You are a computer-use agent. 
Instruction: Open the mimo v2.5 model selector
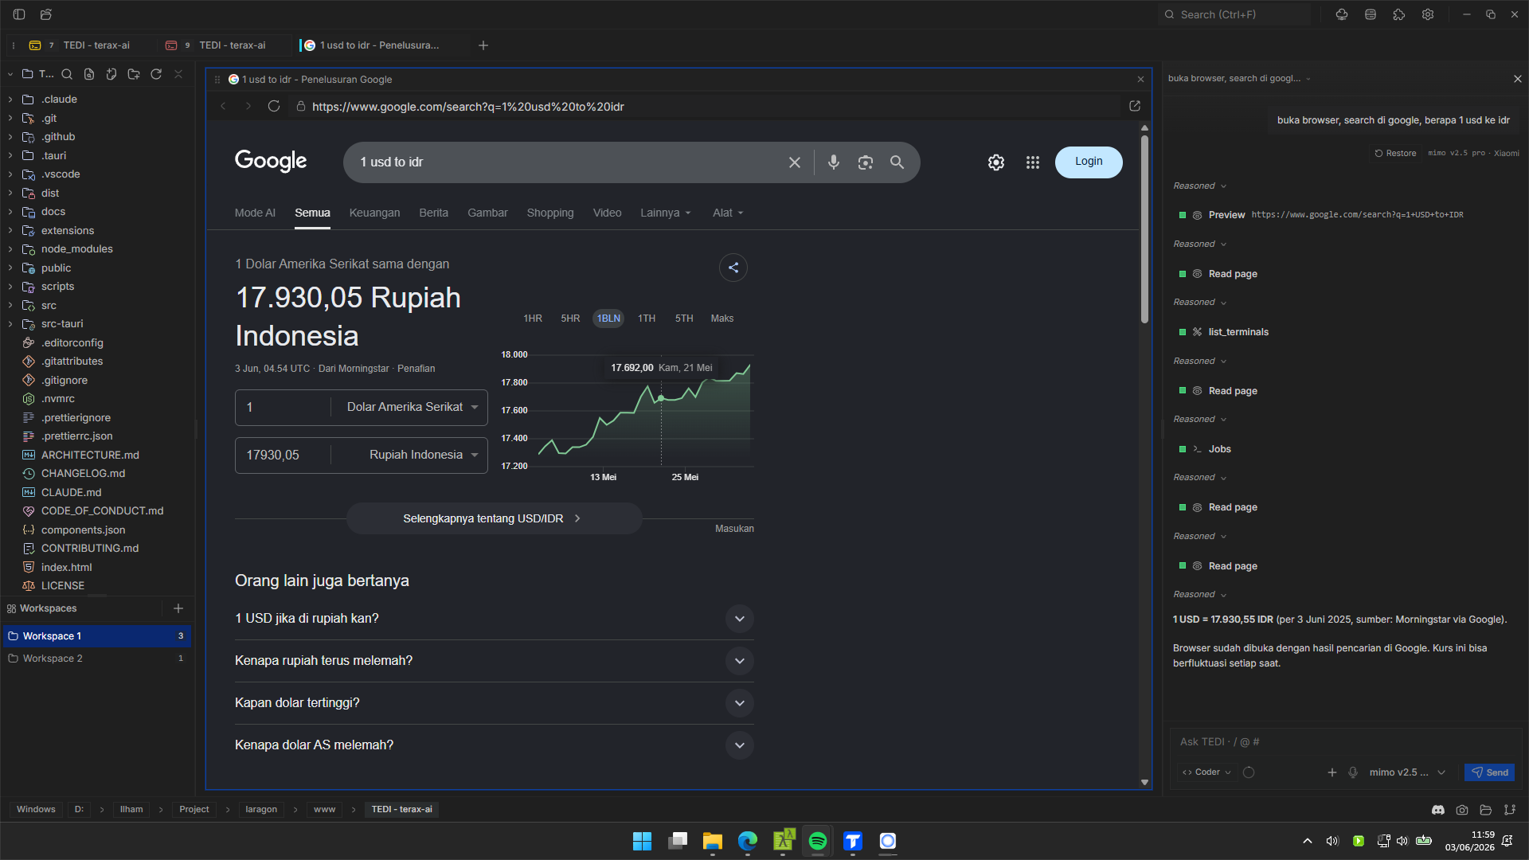tap(1407, 772)
